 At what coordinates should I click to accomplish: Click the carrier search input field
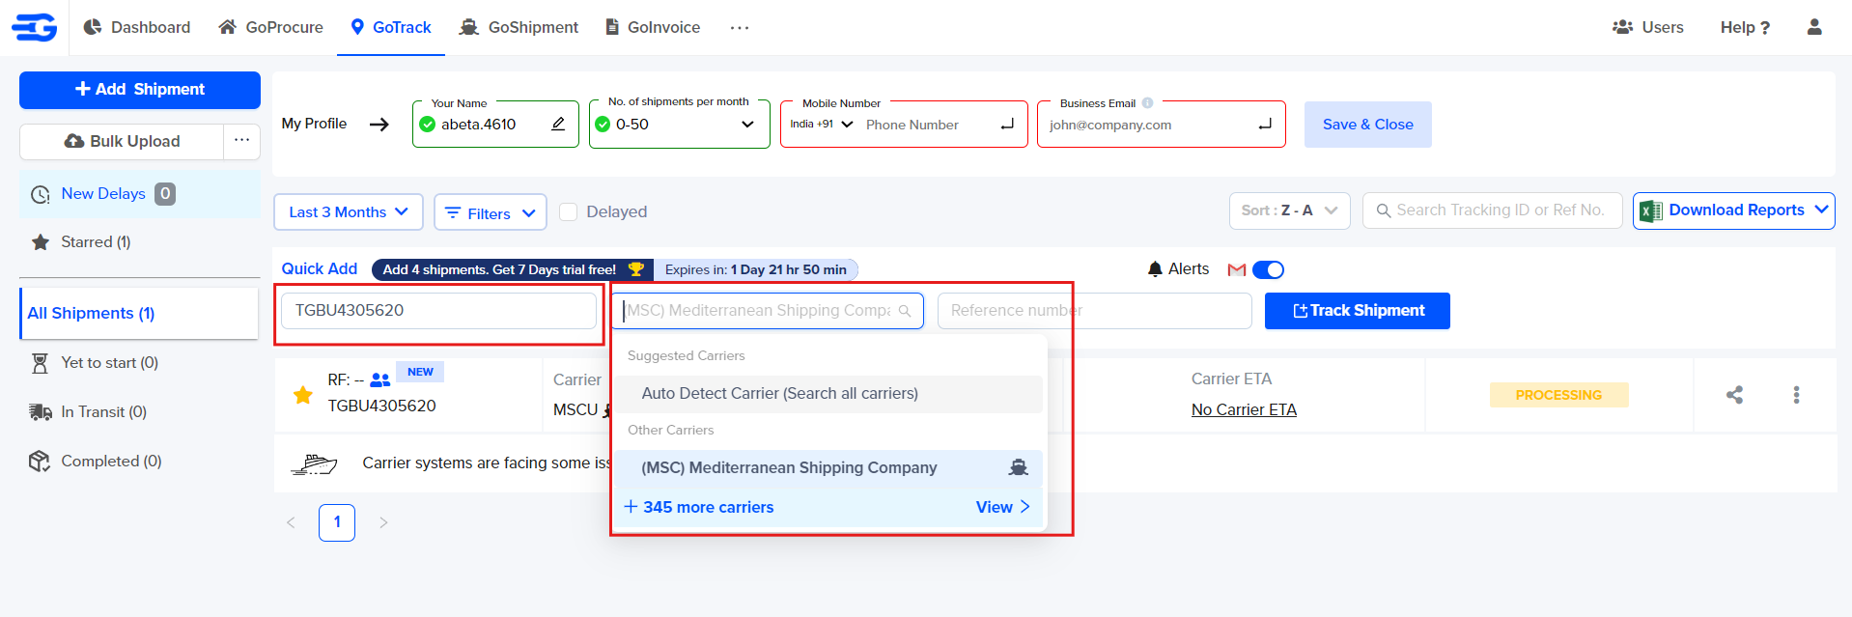pyautogui.click(x=768, y=311)
